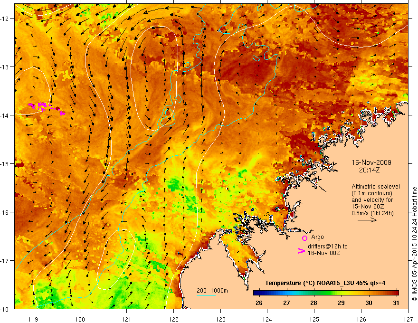
Task: Click the 0.5m/s velocity scale arrow
Action: [x=367, y=220]
